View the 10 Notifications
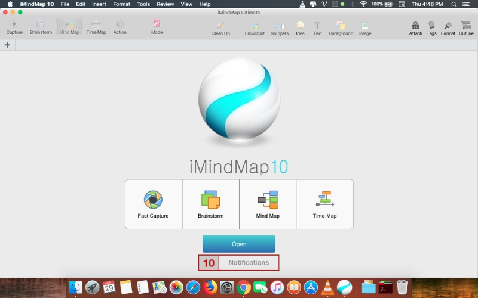 tap(238, 263)
